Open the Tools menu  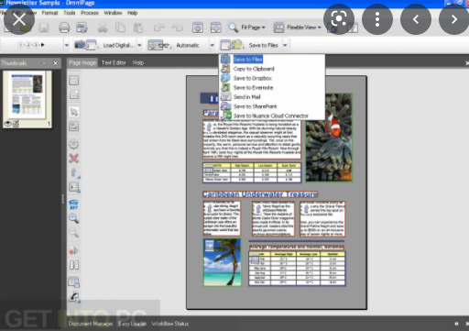click(x=70, y=13)
